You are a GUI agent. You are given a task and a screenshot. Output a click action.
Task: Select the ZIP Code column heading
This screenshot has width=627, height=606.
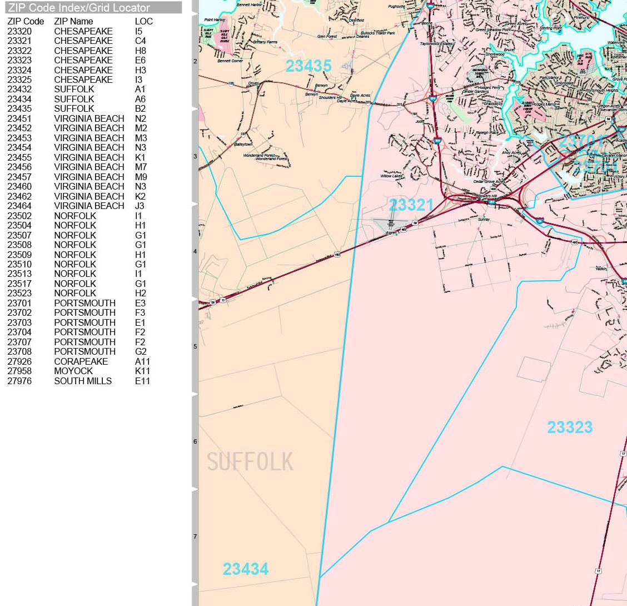(26, 22)
